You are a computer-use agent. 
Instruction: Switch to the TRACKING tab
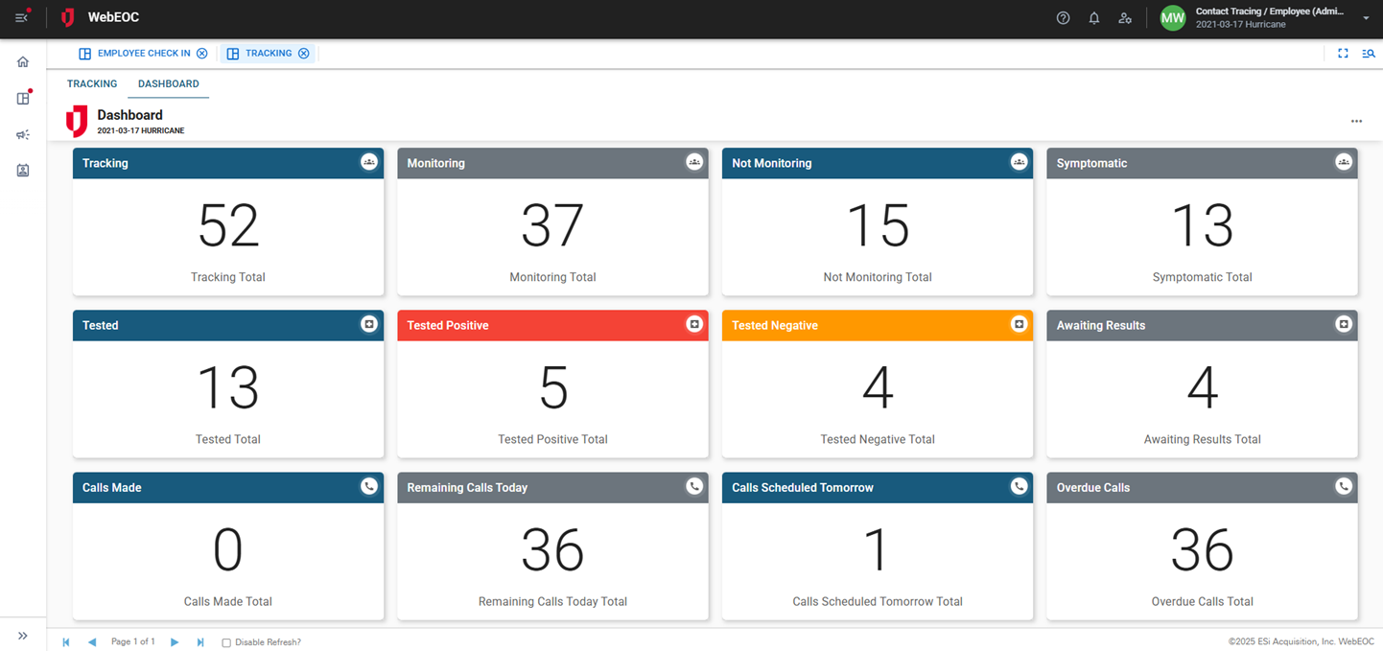click(91, 83)
